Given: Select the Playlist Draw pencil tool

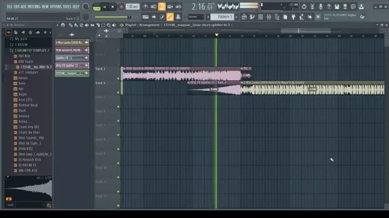Looking at the screenshot, I should point(71,25).
